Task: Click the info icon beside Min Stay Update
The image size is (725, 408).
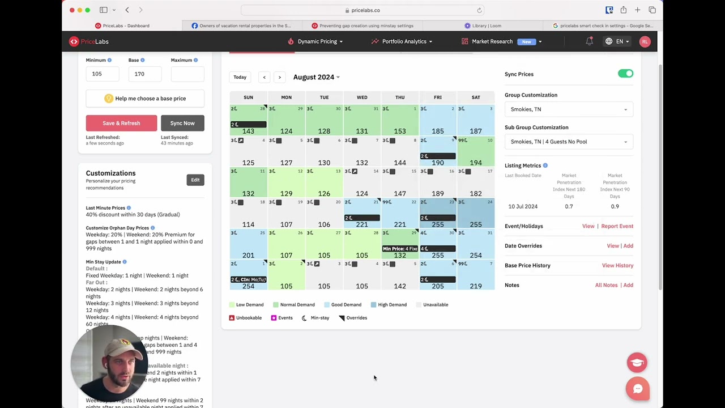Action: (x=125, y=262)
